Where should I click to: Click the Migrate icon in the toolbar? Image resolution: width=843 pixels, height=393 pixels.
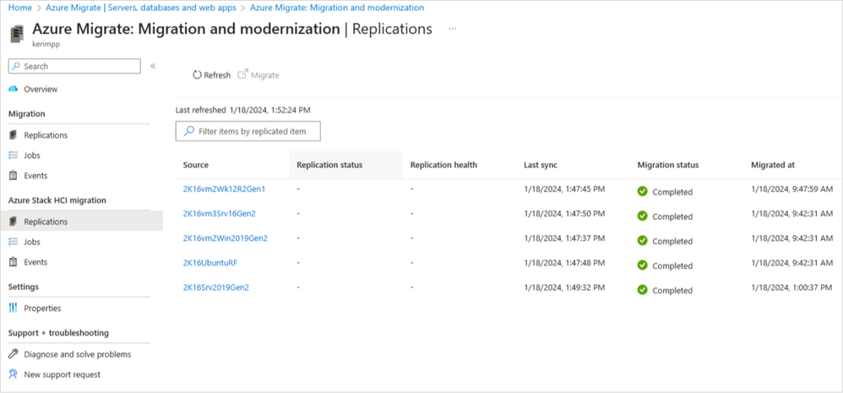243,75
